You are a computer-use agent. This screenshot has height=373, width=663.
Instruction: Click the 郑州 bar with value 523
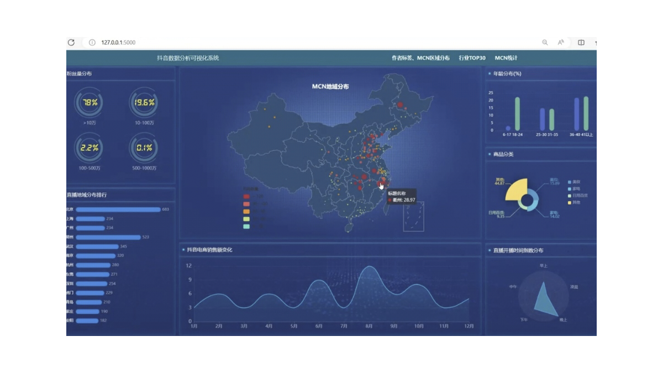coord(109,237)
